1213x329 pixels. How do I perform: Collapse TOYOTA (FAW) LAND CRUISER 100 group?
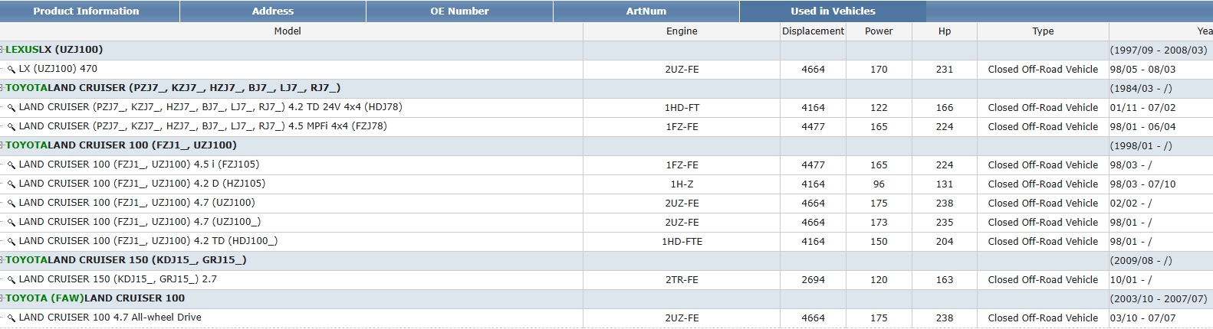coord(2,298)
